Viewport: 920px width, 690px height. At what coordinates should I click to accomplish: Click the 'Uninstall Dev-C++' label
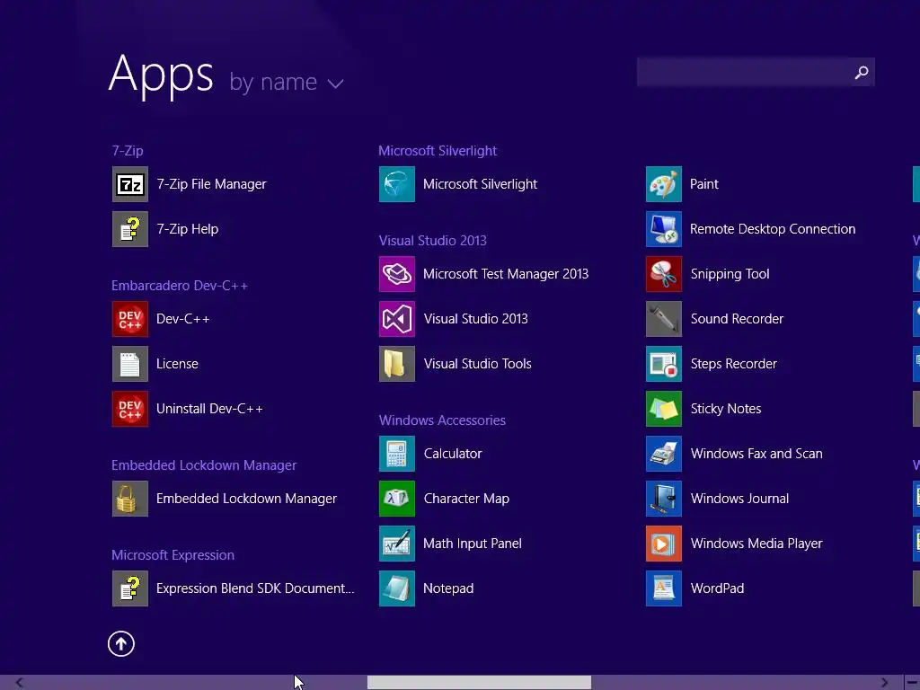209,409
